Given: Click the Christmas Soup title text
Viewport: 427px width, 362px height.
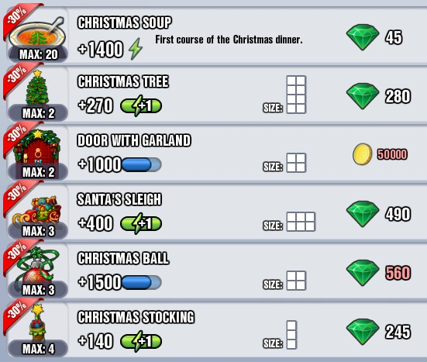Looking at the screenshot, I should click(x=125, y=22).
